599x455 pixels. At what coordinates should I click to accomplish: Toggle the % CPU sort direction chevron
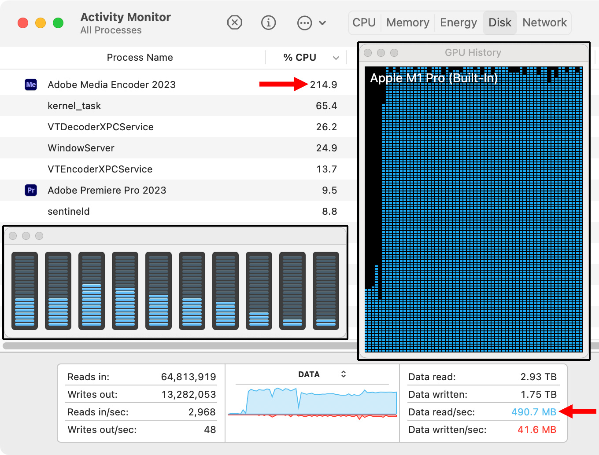click(x=336, y=58)
